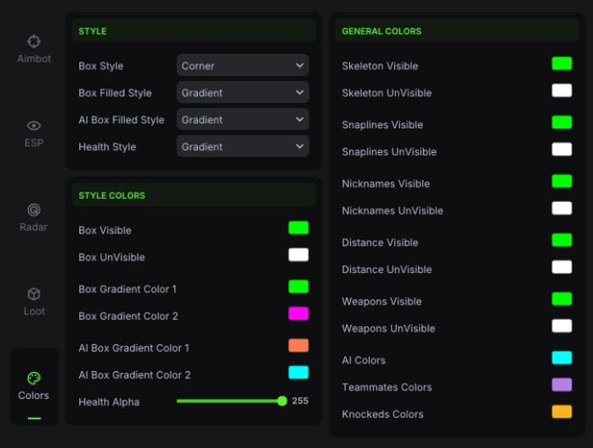593x448 pixels.
Task: Pick the Box Visible green color swatch
Action: click(299, 228)
